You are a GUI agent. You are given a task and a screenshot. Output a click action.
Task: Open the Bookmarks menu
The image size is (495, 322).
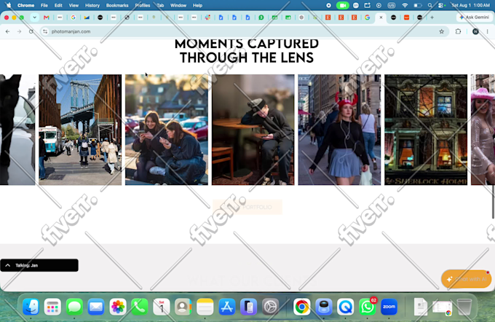click(x=117, y=5)
